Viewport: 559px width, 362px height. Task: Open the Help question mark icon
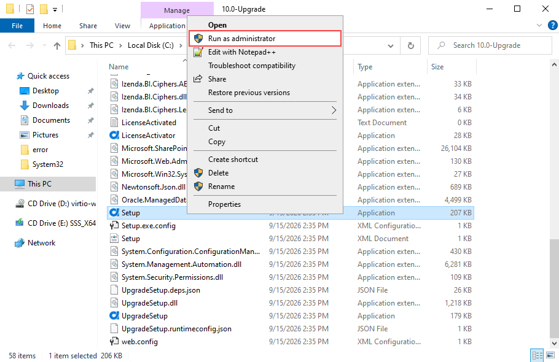(553, 25)
